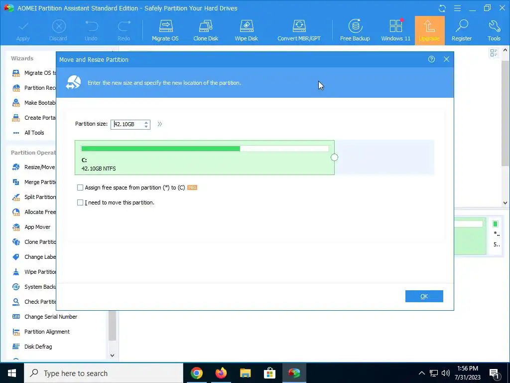The height and width of the screenshot is (383, 510).
Task: Open the Tools toolbar item
Action: pyautogui.click(x=494, y=31)
